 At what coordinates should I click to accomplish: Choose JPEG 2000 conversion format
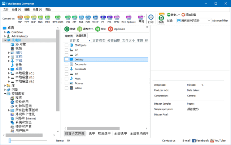click(57, 18)
